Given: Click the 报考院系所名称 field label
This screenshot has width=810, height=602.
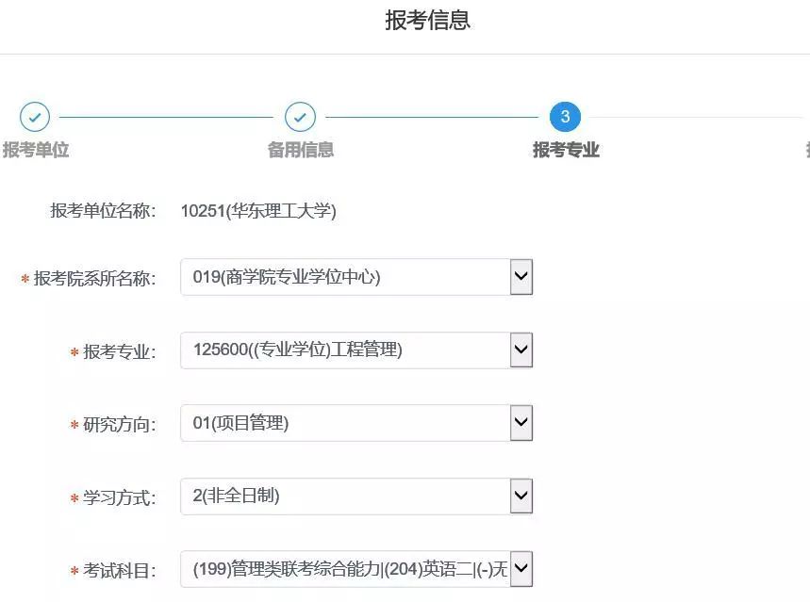Looking at the screenshot, I should (x=94, y=279).
